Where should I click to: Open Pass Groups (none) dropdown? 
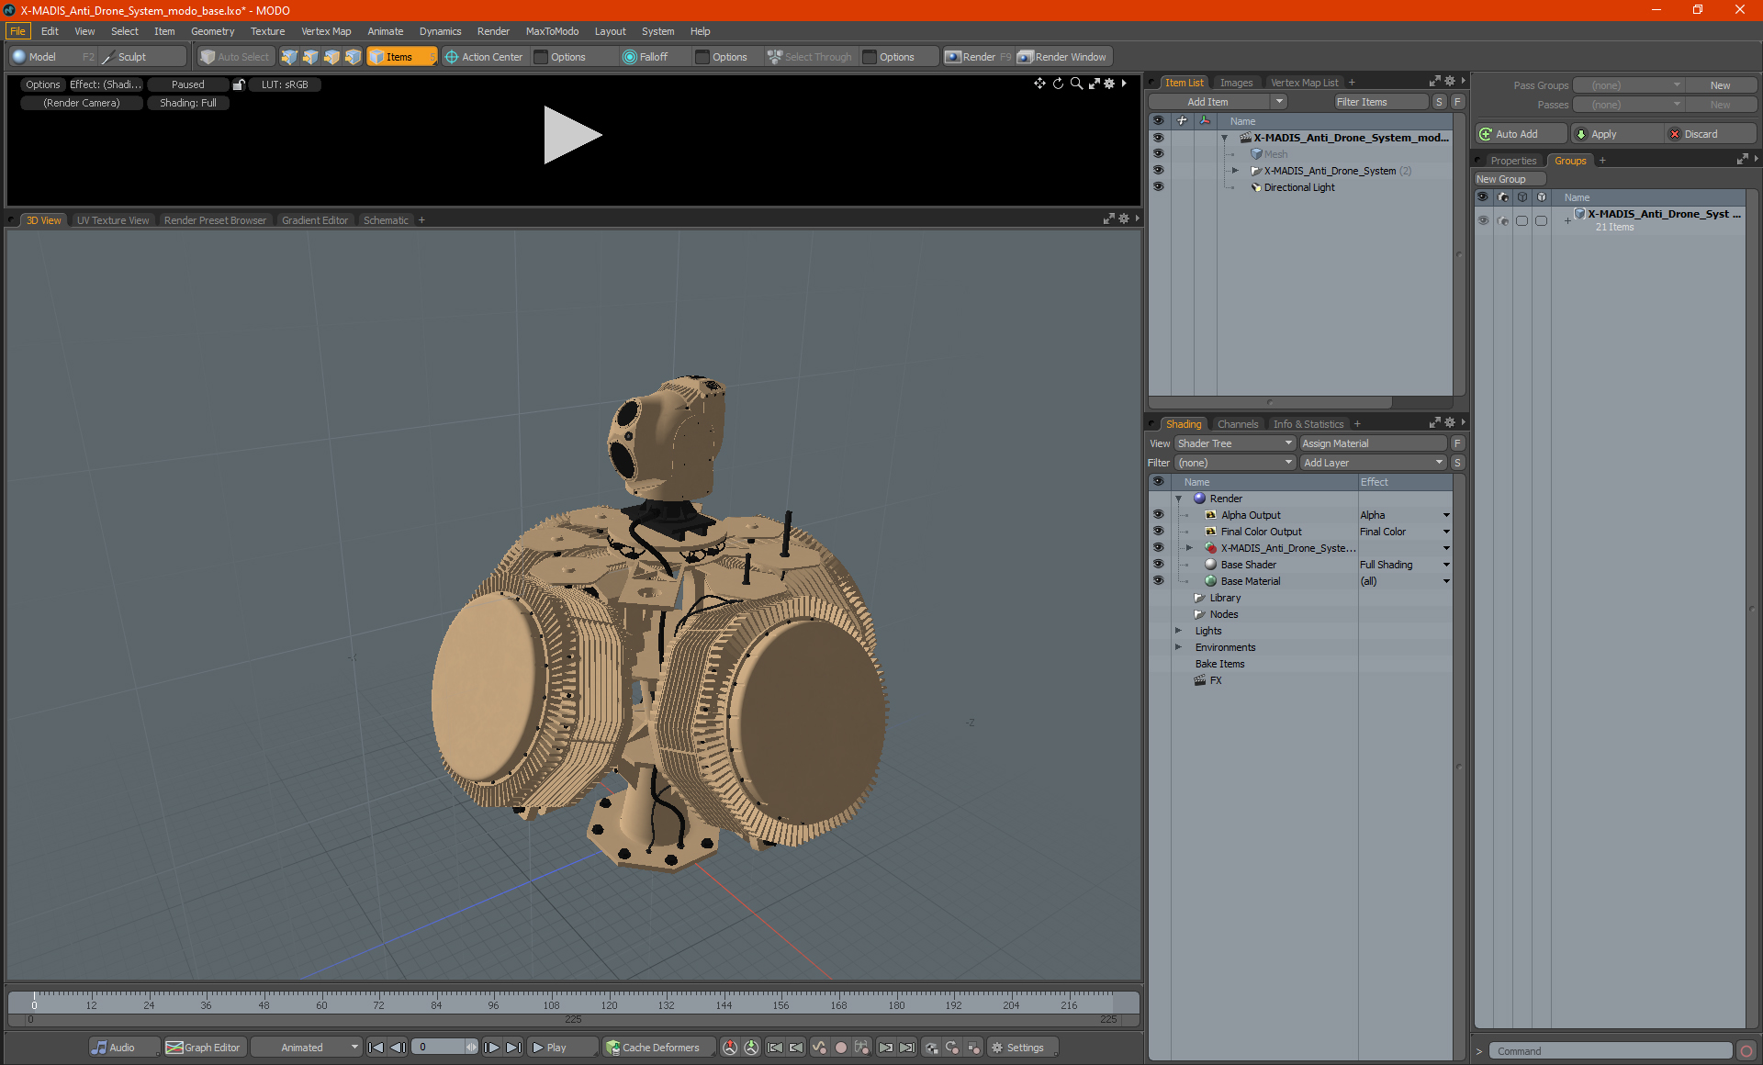pyautogui.click(x=1628, y=85)
